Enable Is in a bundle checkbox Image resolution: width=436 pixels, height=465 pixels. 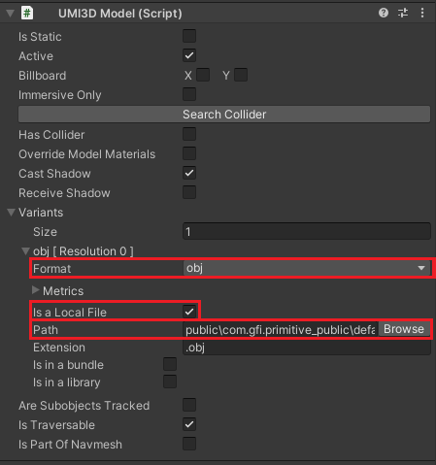[170, 364]
